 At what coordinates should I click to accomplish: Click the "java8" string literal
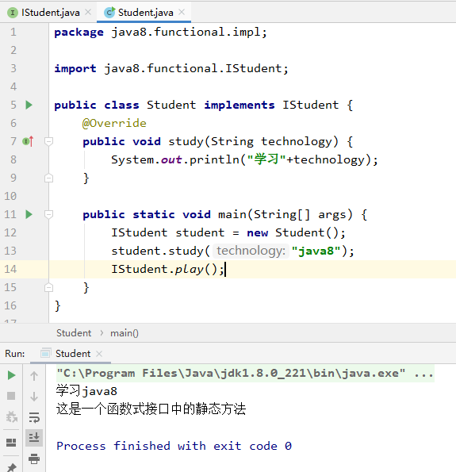click(316, 251)
